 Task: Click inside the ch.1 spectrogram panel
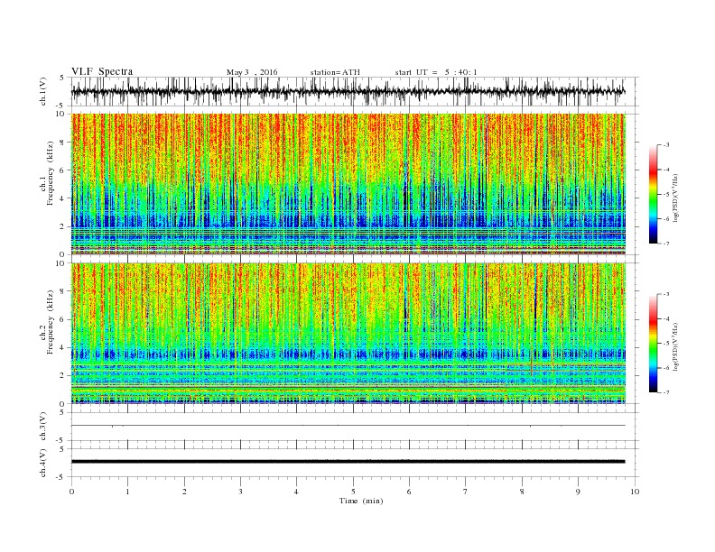[348, 184]
